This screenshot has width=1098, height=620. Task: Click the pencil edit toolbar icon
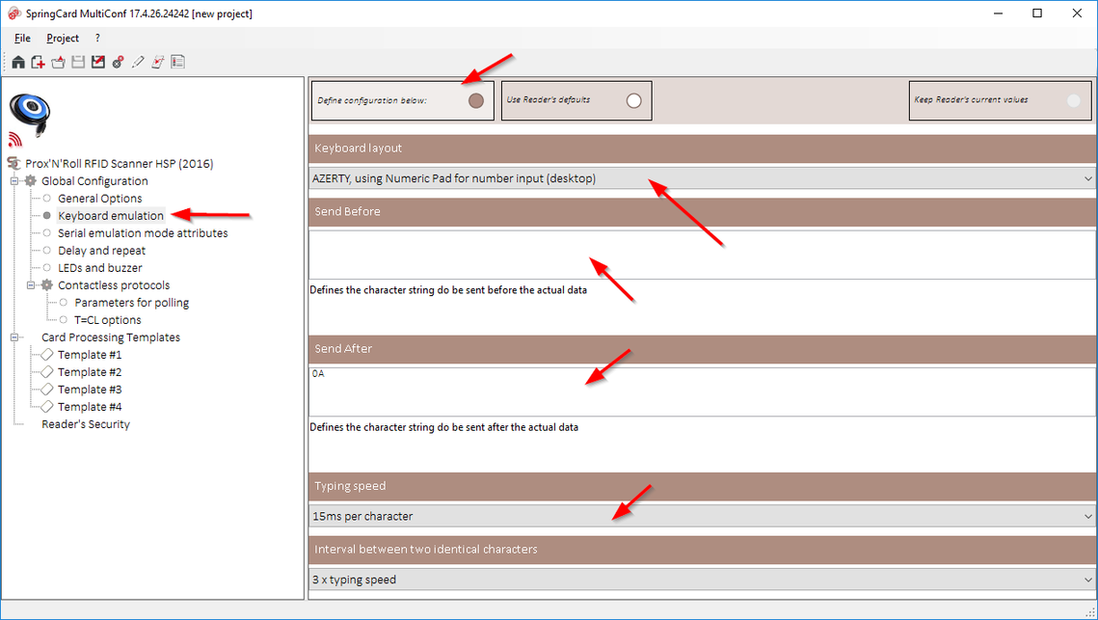tap(138, 63)
